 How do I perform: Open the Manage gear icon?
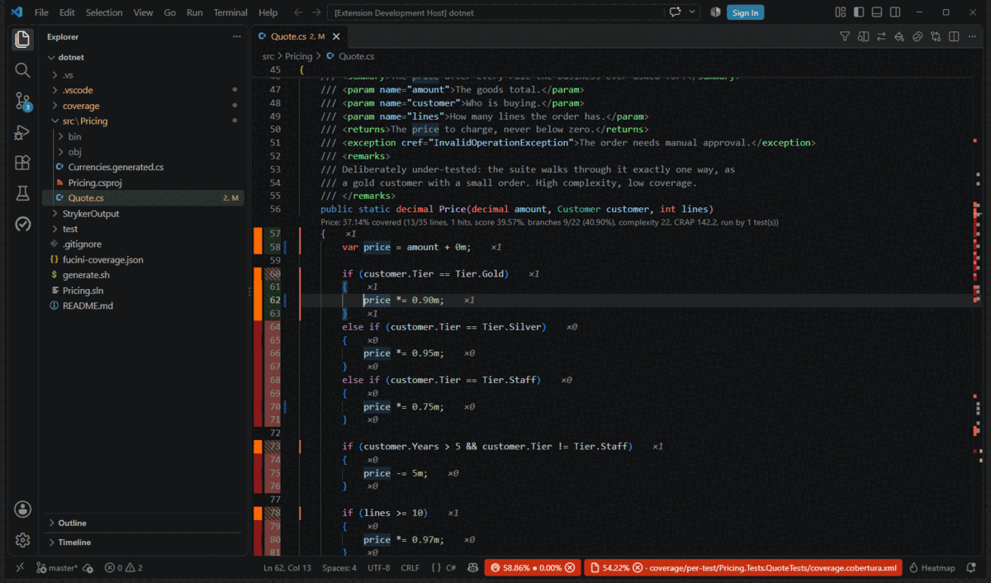click(x=22, y=540)
